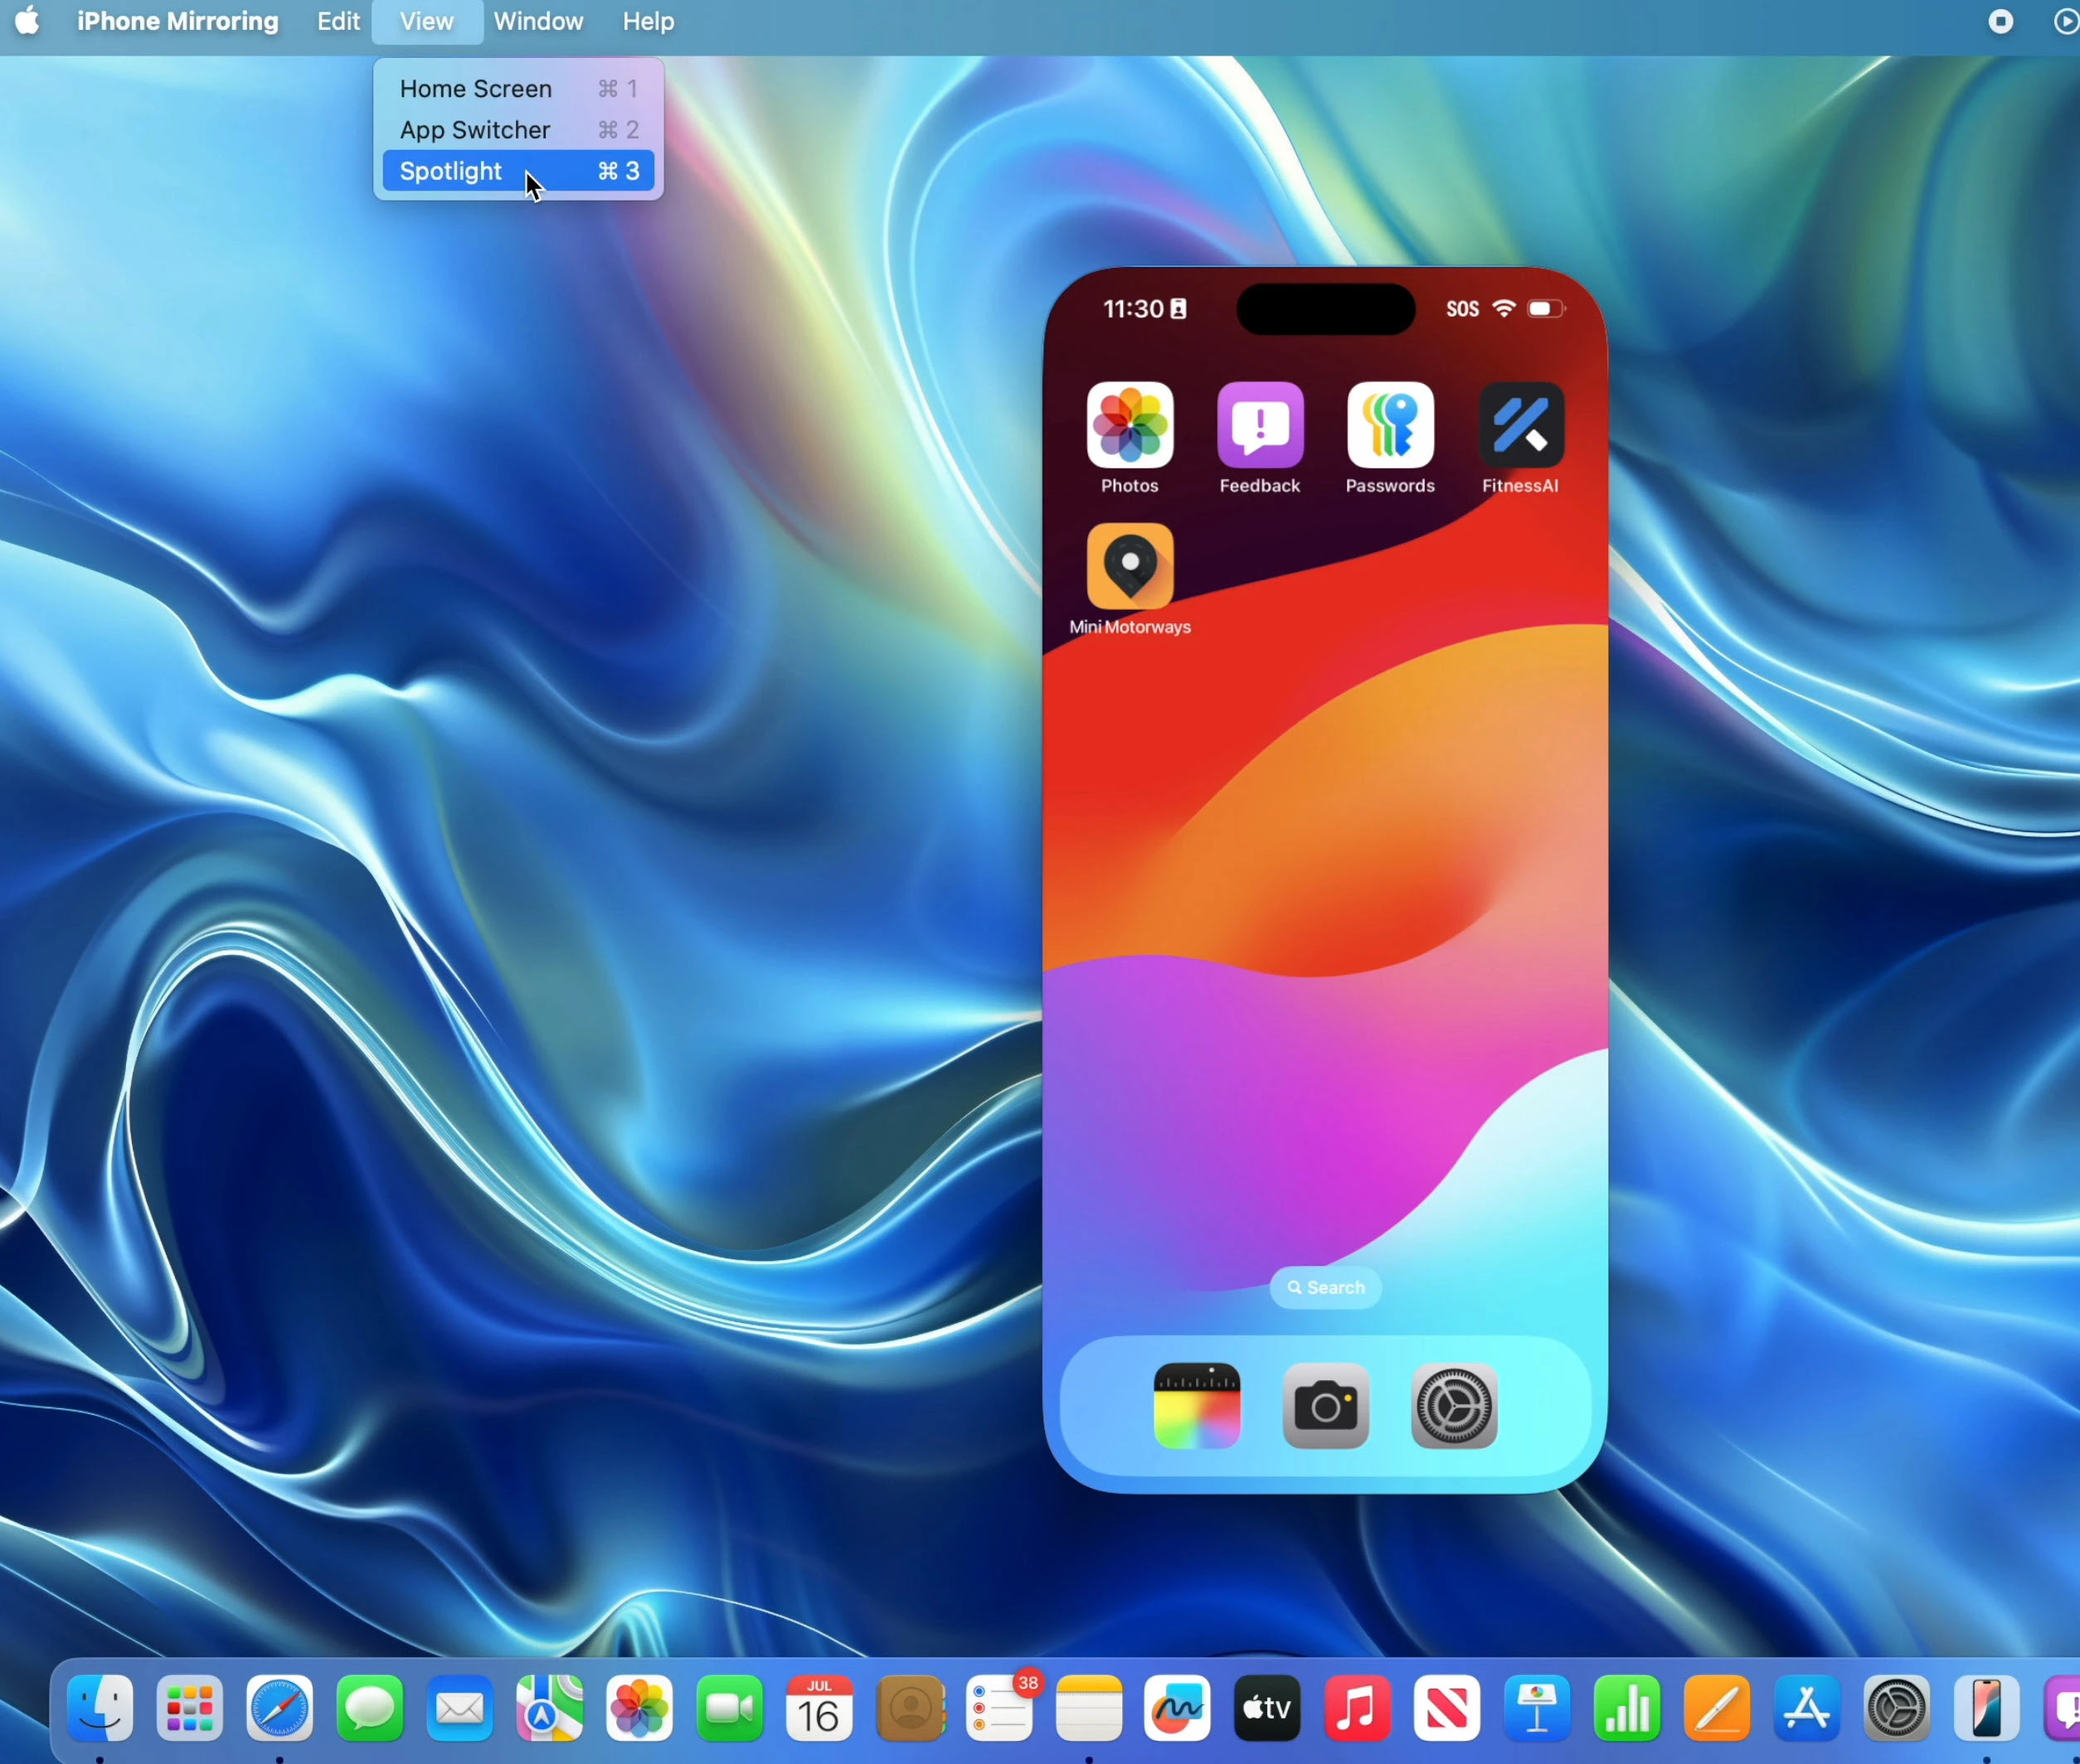The height and width of the screenshot is (1764, 2080).
Task: Open Launchpad from the Dock
Action: (190, 1708)
